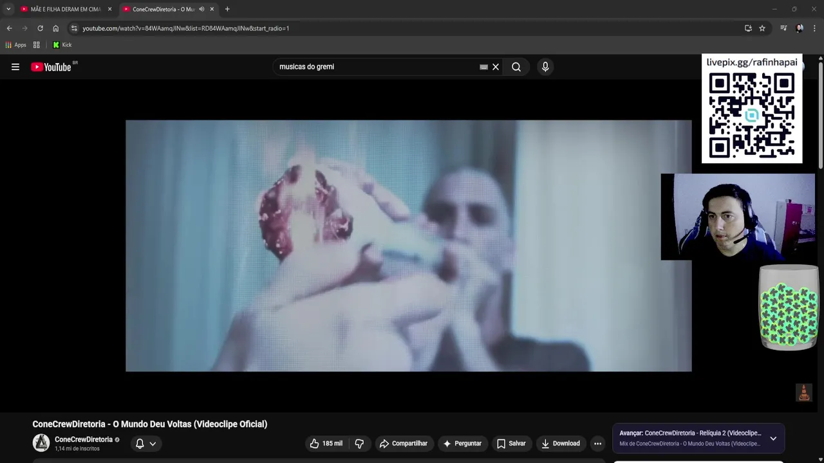The height and width of the screenshot is (463, 824).
Task: Clear the search field text
Action: click(496, 67)
